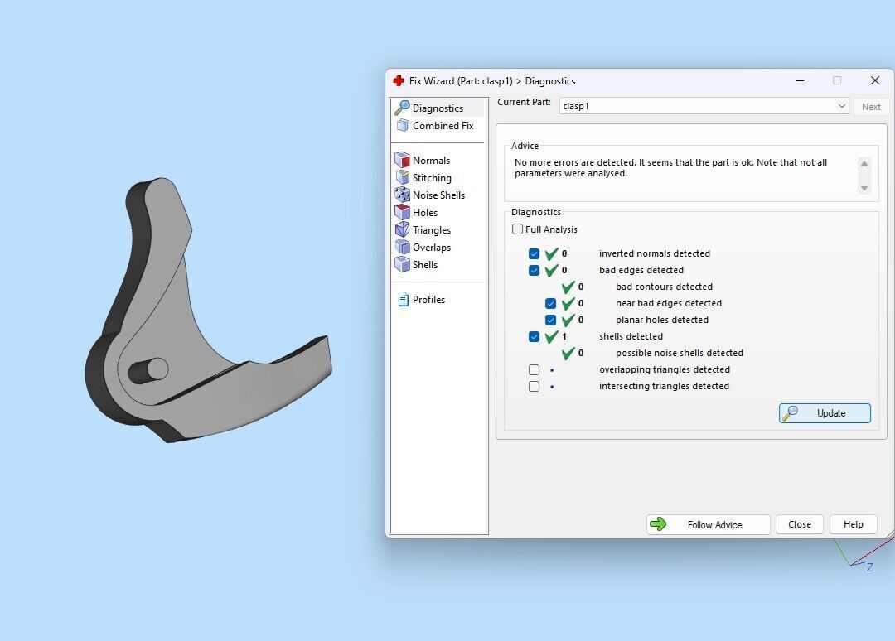Go to the Stitching page
Screen dimensions: 895x641
(432, 178)
